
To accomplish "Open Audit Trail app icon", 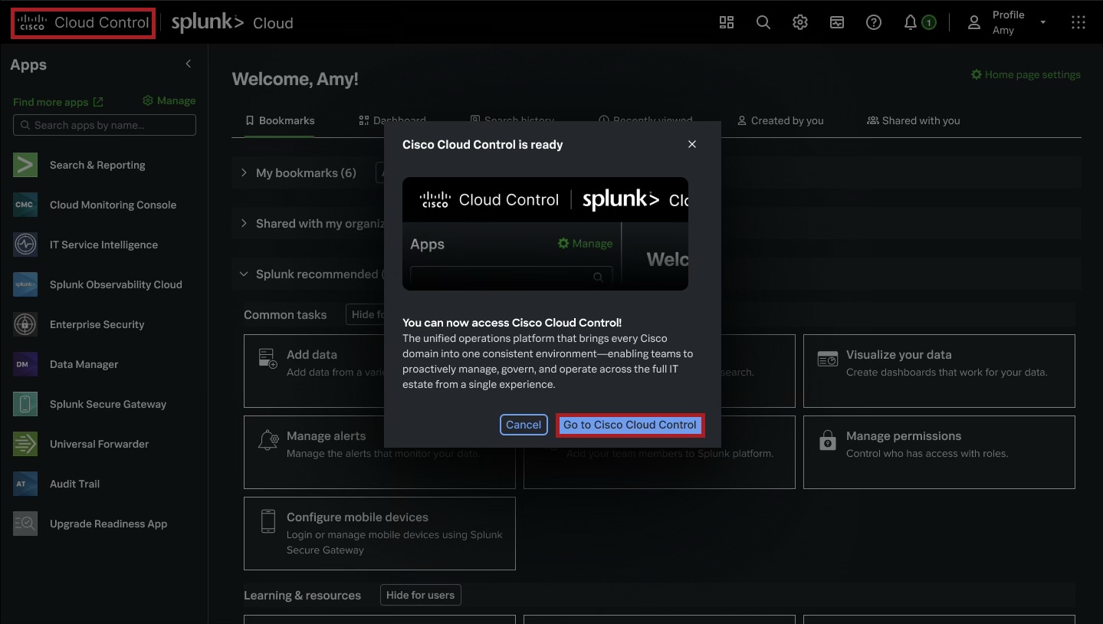I will click(x=25, y=484).
